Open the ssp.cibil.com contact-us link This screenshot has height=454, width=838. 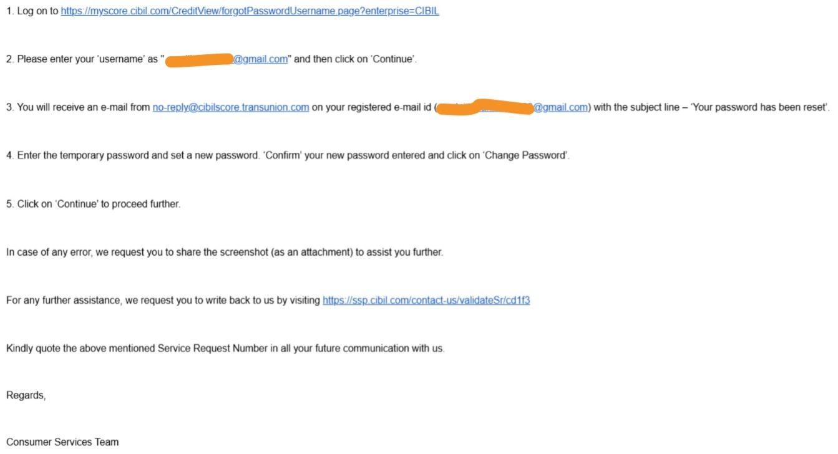(426, 301)
